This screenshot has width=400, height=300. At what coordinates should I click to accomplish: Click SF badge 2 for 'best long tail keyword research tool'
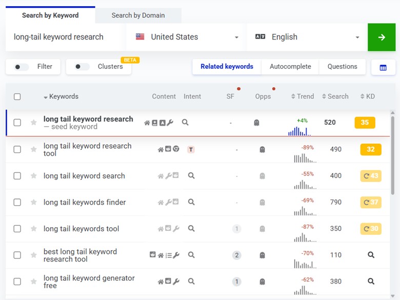coord(237,255)
